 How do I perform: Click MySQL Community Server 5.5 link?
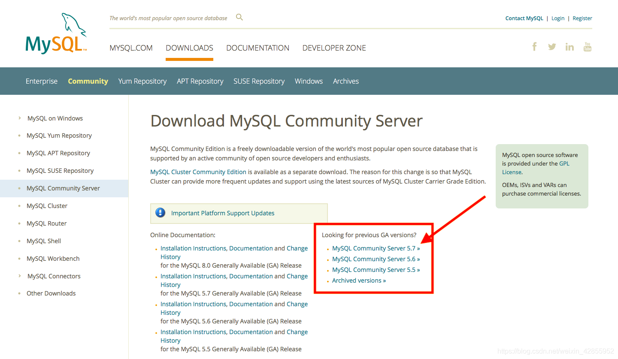pos(376,270)
